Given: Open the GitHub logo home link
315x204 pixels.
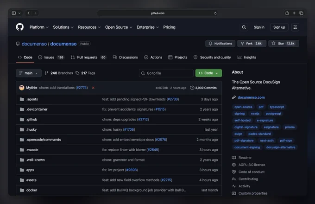Looking at the screenshot, I should (x=19, y=27).
